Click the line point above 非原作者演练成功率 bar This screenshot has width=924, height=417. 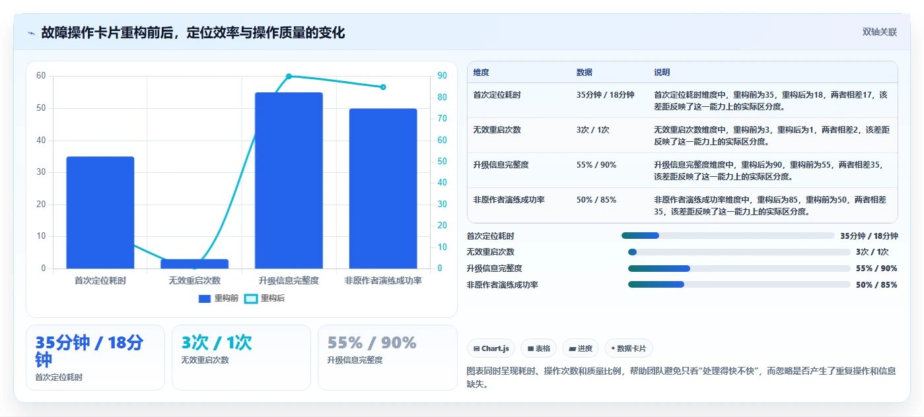tap(383, 87)
